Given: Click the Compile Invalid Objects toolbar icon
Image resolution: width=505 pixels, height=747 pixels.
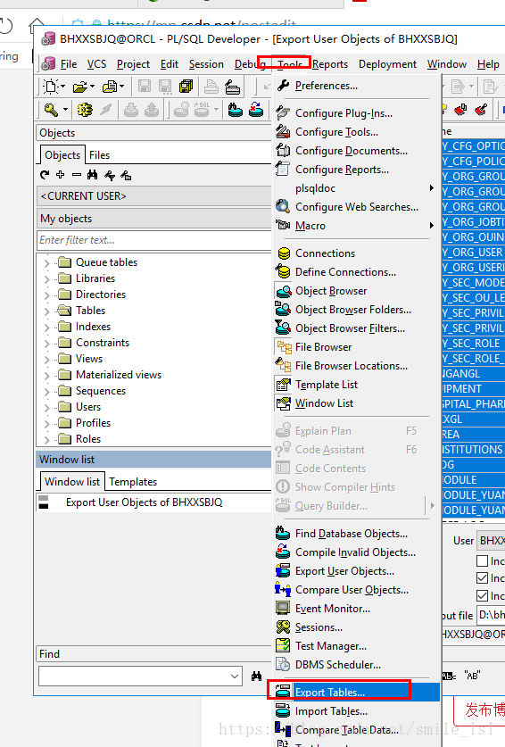Looking at the screenshot, I should [x=256, y=110].
